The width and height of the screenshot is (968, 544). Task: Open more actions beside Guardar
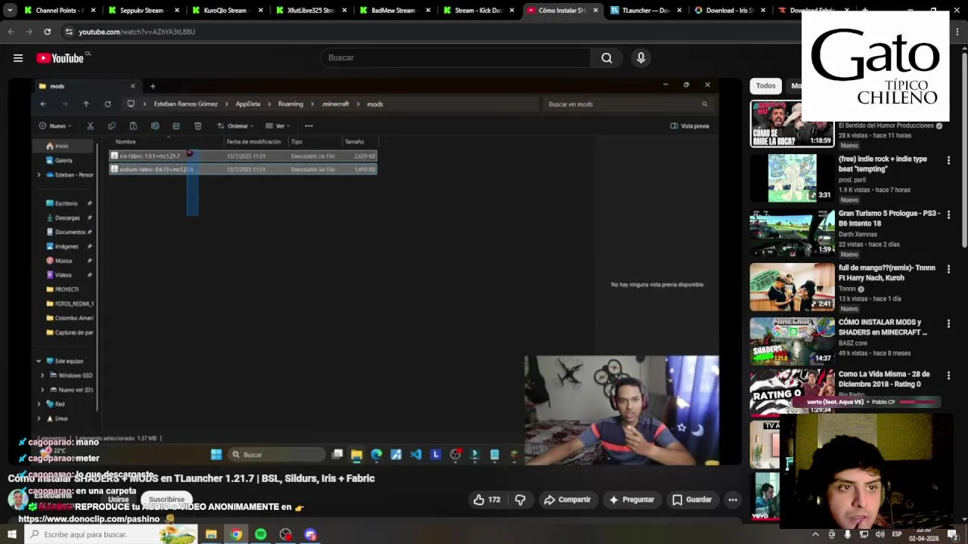[732, 499]
